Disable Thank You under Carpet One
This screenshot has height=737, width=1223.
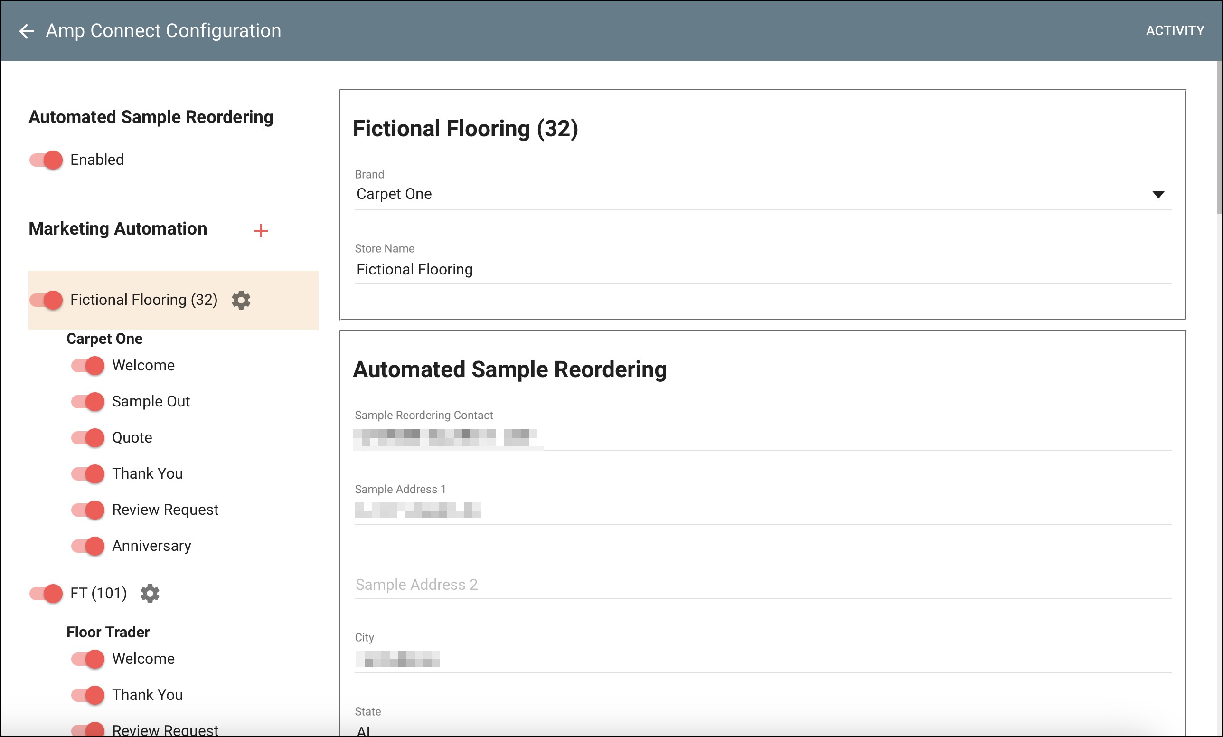point(87,474)
